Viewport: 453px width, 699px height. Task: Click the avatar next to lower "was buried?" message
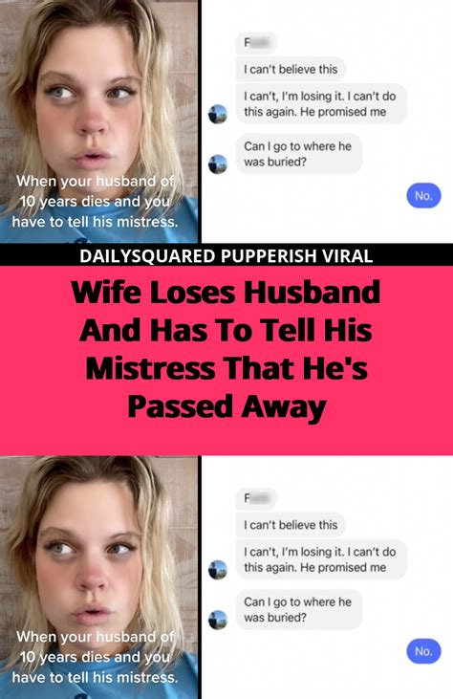click(218, 620)
